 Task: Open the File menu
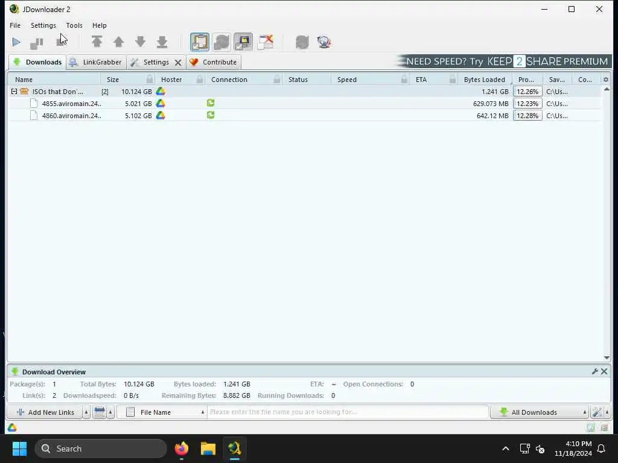click(15, 25)
